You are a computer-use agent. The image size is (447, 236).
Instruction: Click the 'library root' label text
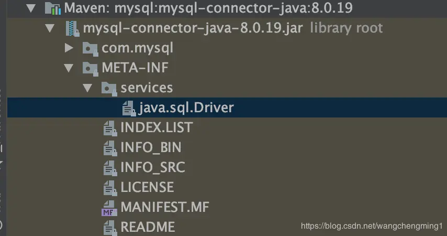click(347, 28)
